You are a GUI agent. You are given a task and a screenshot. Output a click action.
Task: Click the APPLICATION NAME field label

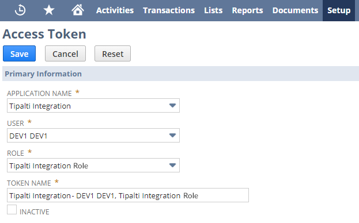tap(39, 93)
